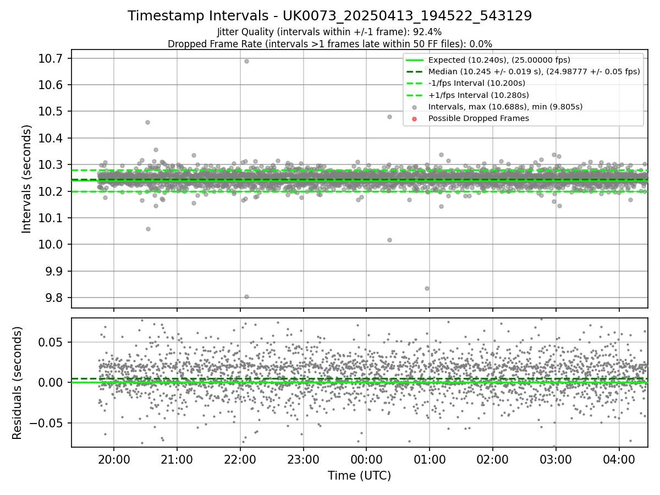Select the Jitter Quality 92.4% subtitle
Screen dimensions: 660x495
[329, 32]
